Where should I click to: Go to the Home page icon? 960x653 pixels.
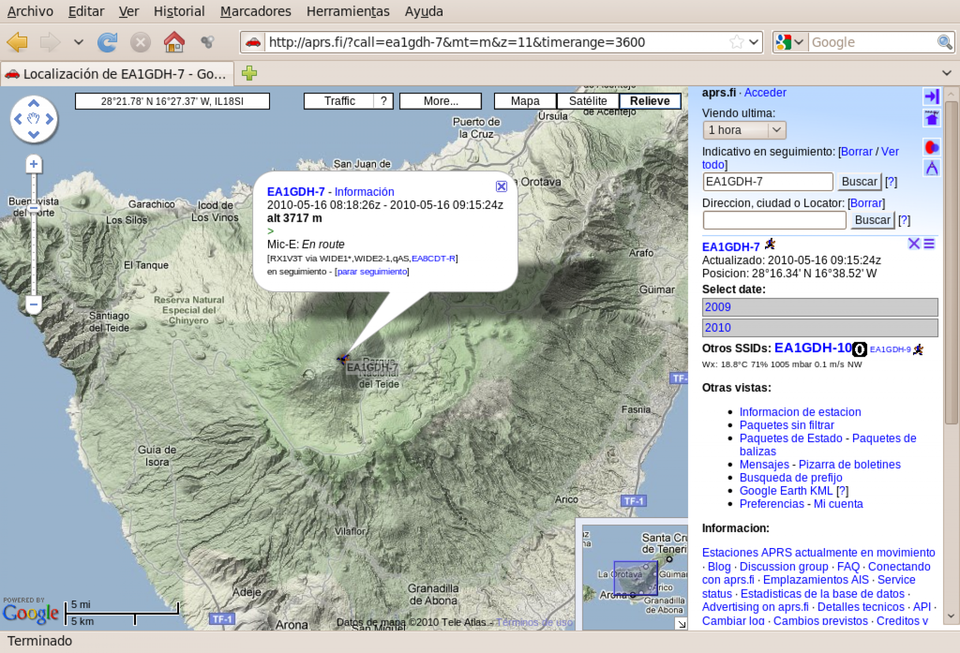[x=174, y=42]
